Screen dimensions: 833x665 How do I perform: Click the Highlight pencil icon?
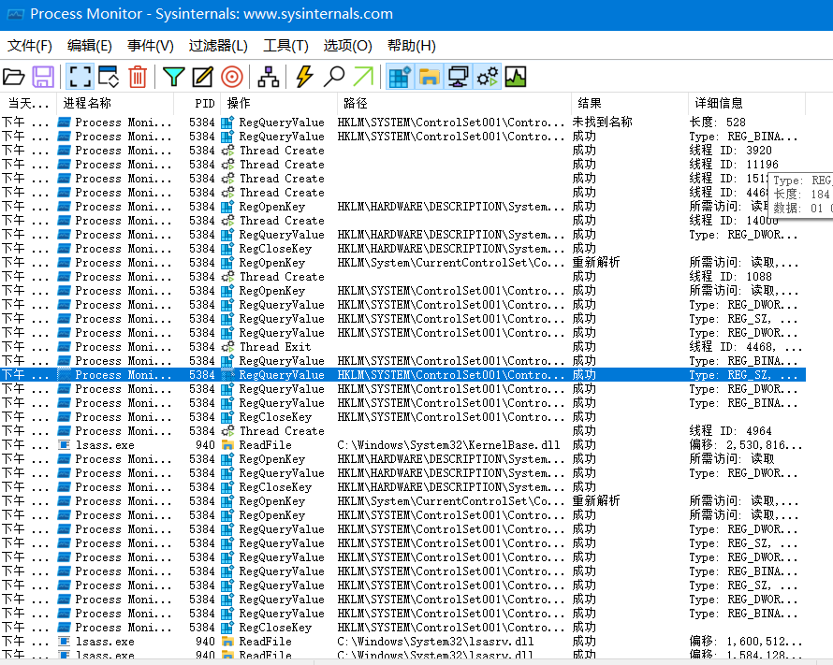click(202, 77)
